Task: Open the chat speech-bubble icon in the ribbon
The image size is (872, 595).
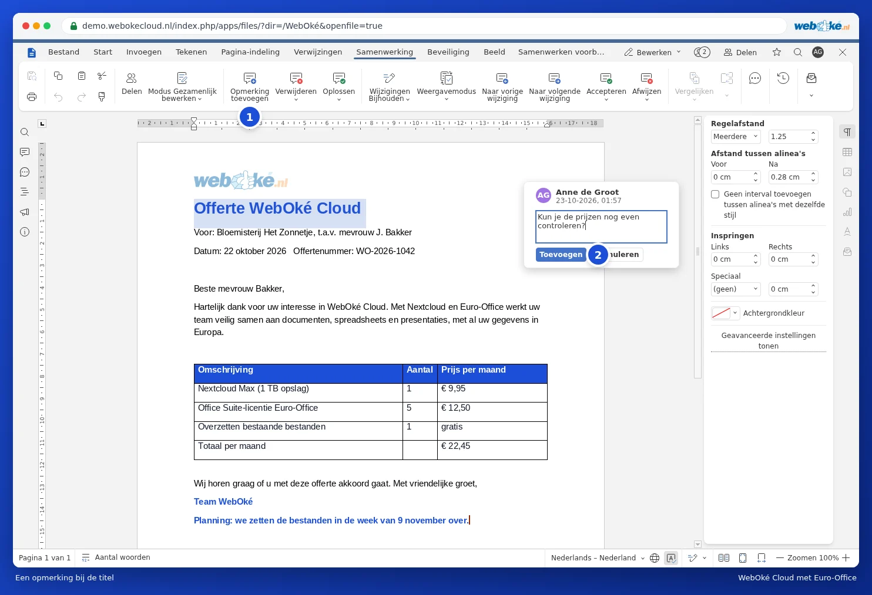Action: (755, 78)
